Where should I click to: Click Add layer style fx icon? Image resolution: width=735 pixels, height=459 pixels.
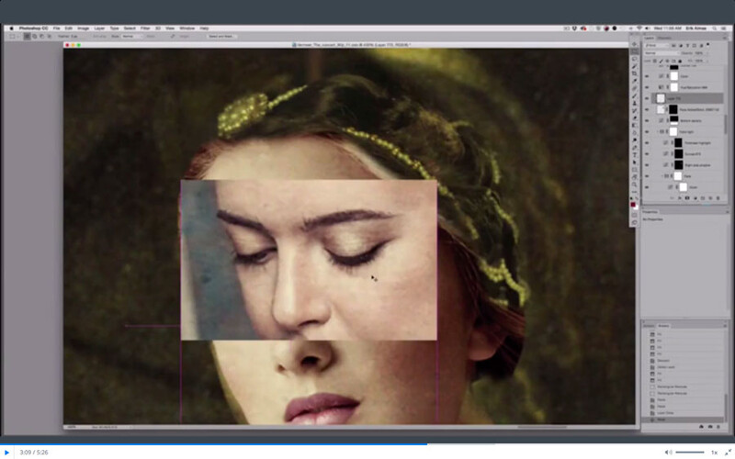pyautogui.click(x=680, y=198)
